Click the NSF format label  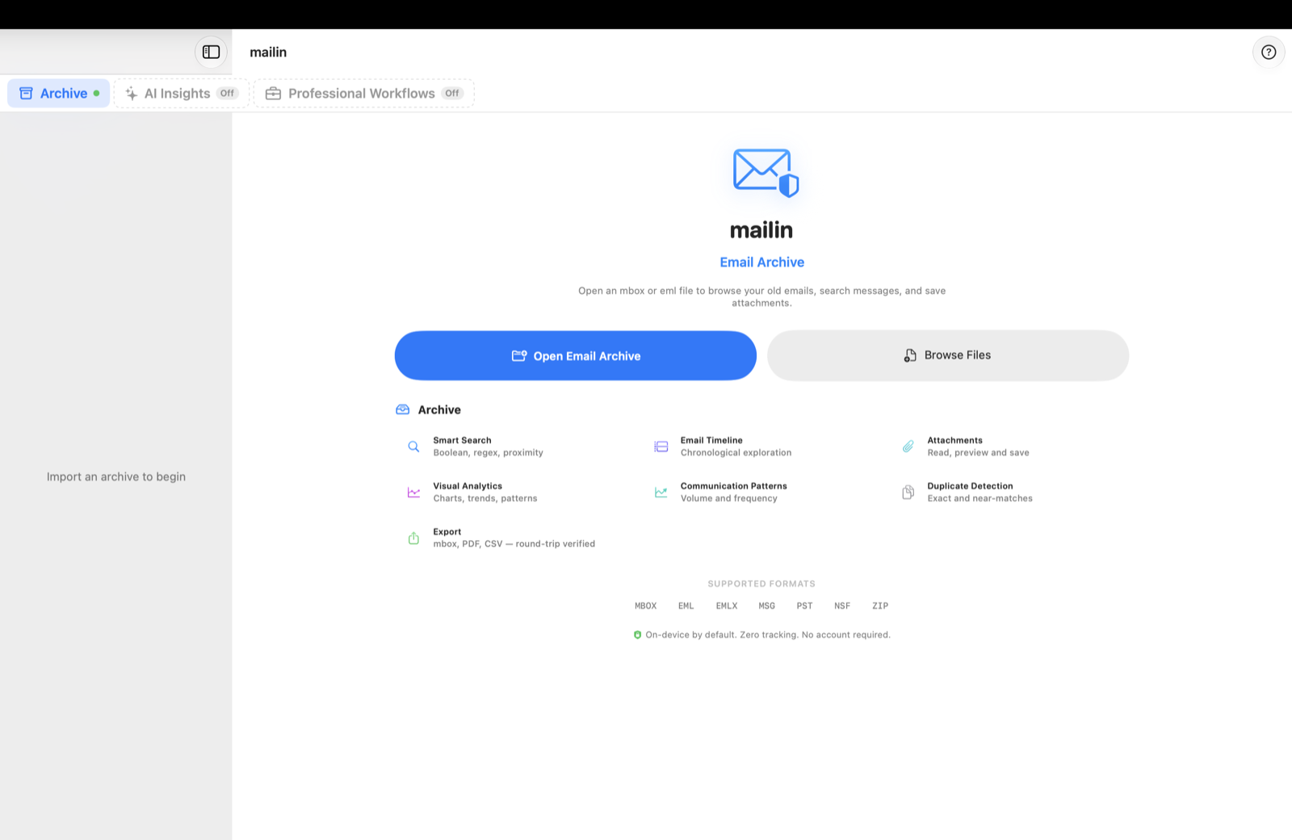pos(842,606)
